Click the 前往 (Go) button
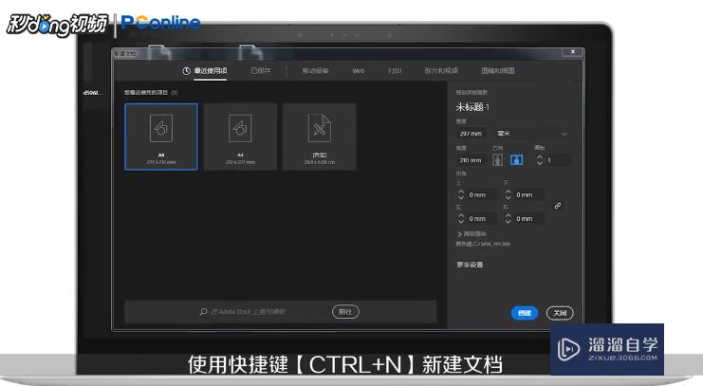Screen dimensions: 703x386 coord(345,312)
